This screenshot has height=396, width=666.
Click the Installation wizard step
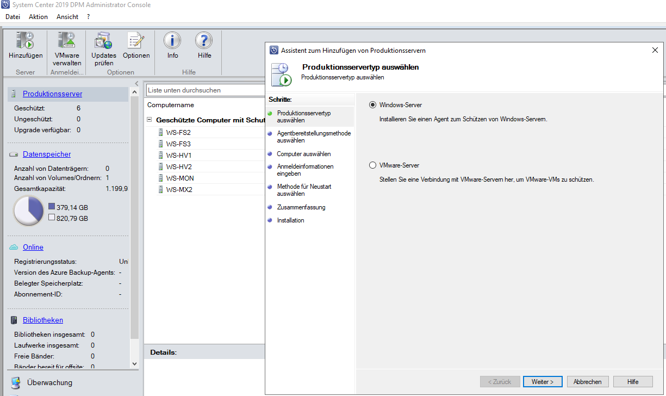coord(290,220)
